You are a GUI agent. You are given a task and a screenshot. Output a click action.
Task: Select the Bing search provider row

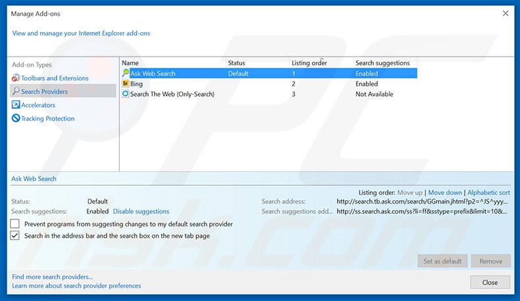[x=269, y=84]
